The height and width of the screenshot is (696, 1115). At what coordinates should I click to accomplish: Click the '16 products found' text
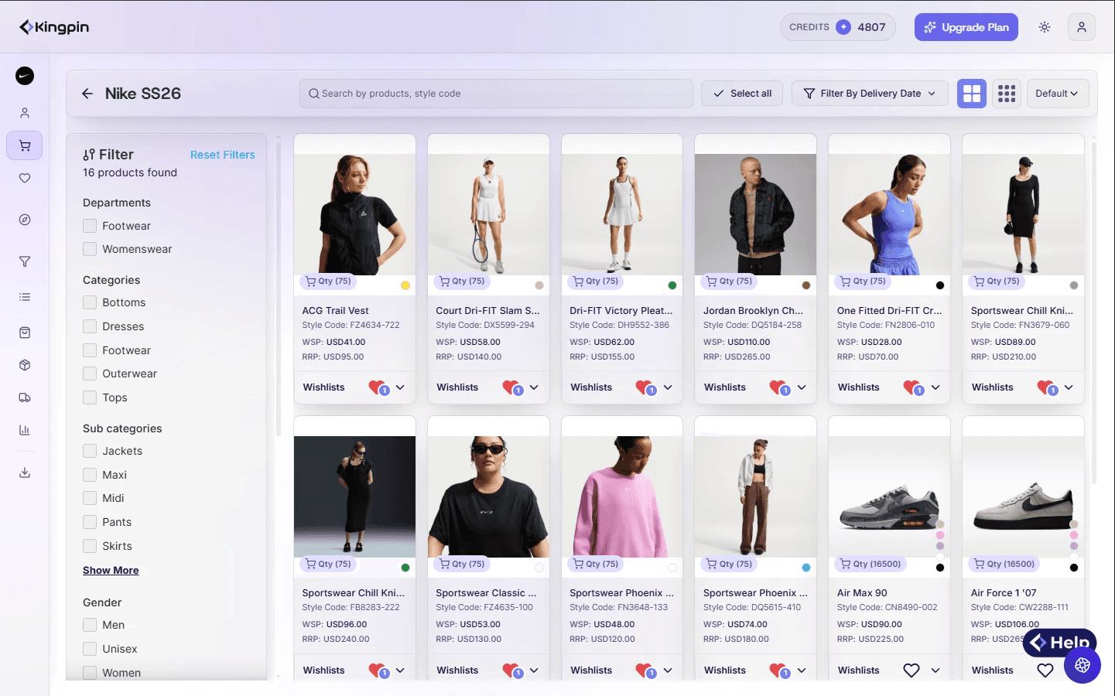130,173
